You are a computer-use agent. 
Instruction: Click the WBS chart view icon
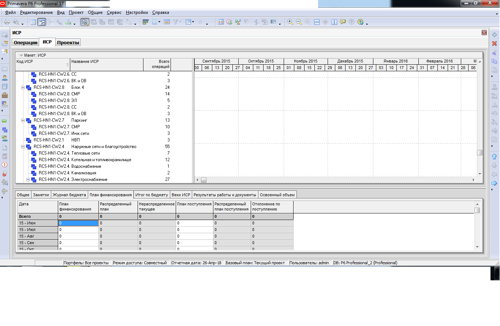coord(68,22)
